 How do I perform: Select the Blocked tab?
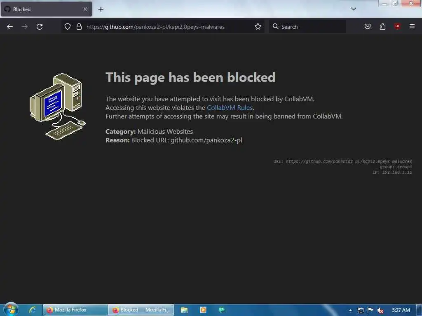pyautogui.click(x=46, y=9)
